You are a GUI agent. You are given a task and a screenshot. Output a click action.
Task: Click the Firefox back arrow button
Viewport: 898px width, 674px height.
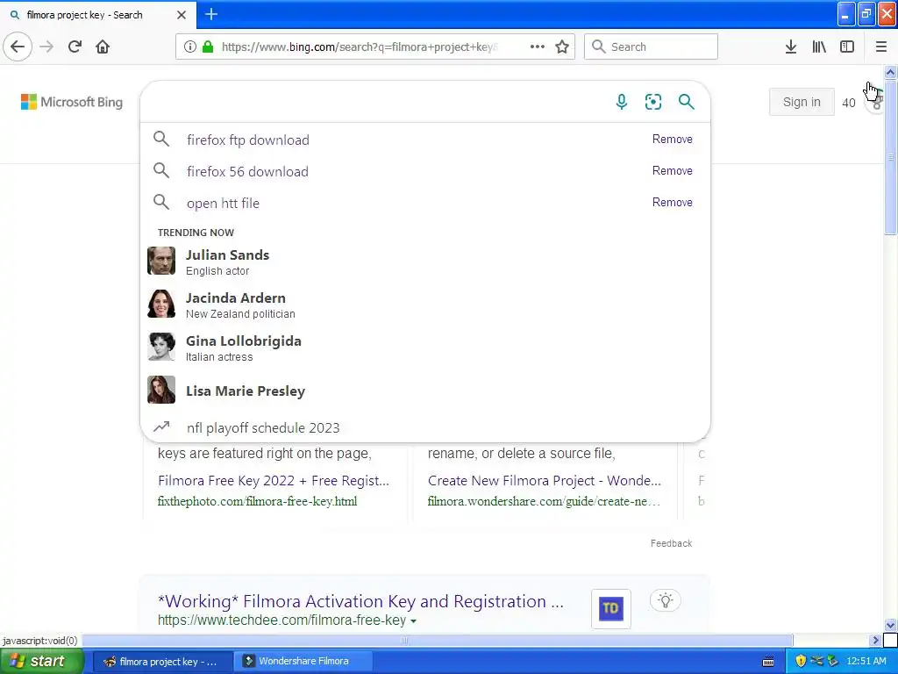point(18,47)
